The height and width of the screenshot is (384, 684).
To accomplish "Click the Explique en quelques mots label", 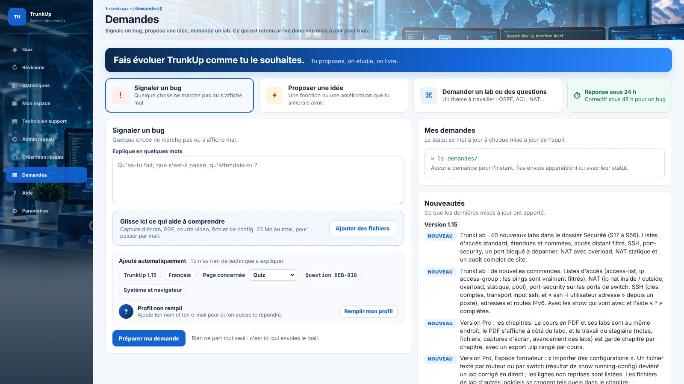I will [147, 151].
